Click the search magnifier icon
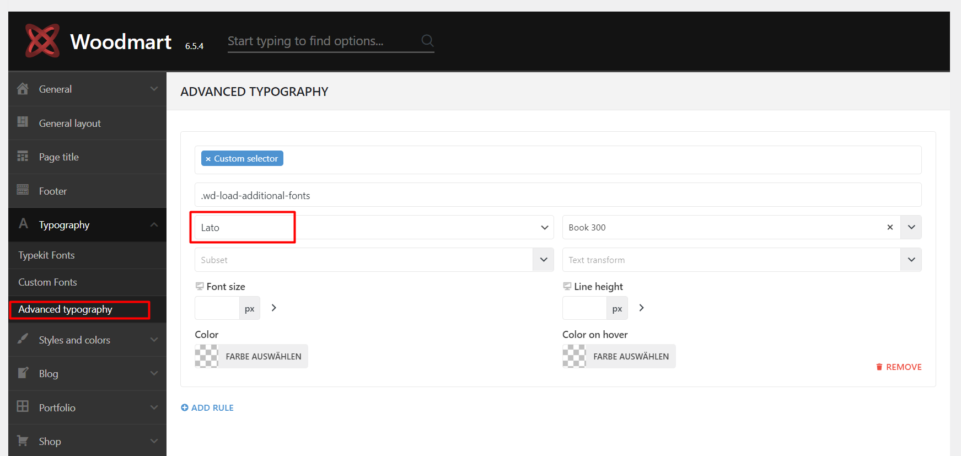 coord(427,40)
